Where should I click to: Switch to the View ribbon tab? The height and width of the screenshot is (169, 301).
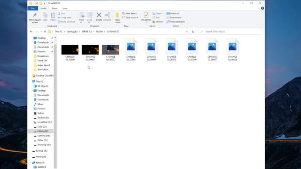[65, 8]
